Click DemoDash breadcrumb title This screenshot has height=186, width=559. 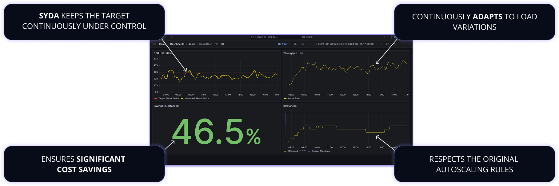(206, 44)
